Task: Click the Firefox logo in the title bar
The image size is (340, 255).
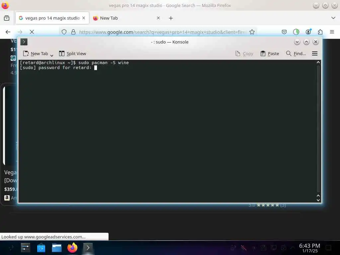Action: [x=5, y=5]
